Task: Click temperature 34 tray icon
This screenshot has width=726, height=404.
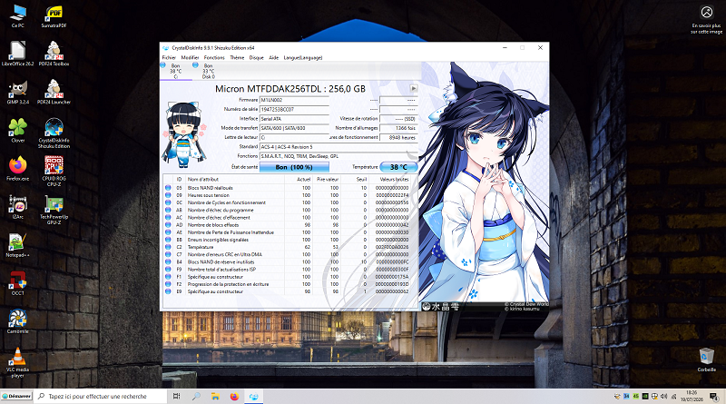Action: point(626,396)
